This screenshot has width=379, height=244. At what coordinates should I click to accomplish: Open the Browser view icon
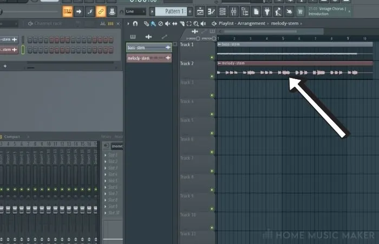pyautogui.click(x=245, y=11)
